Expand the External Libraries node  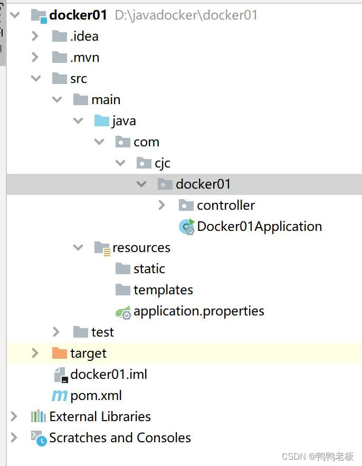point(14,416)
